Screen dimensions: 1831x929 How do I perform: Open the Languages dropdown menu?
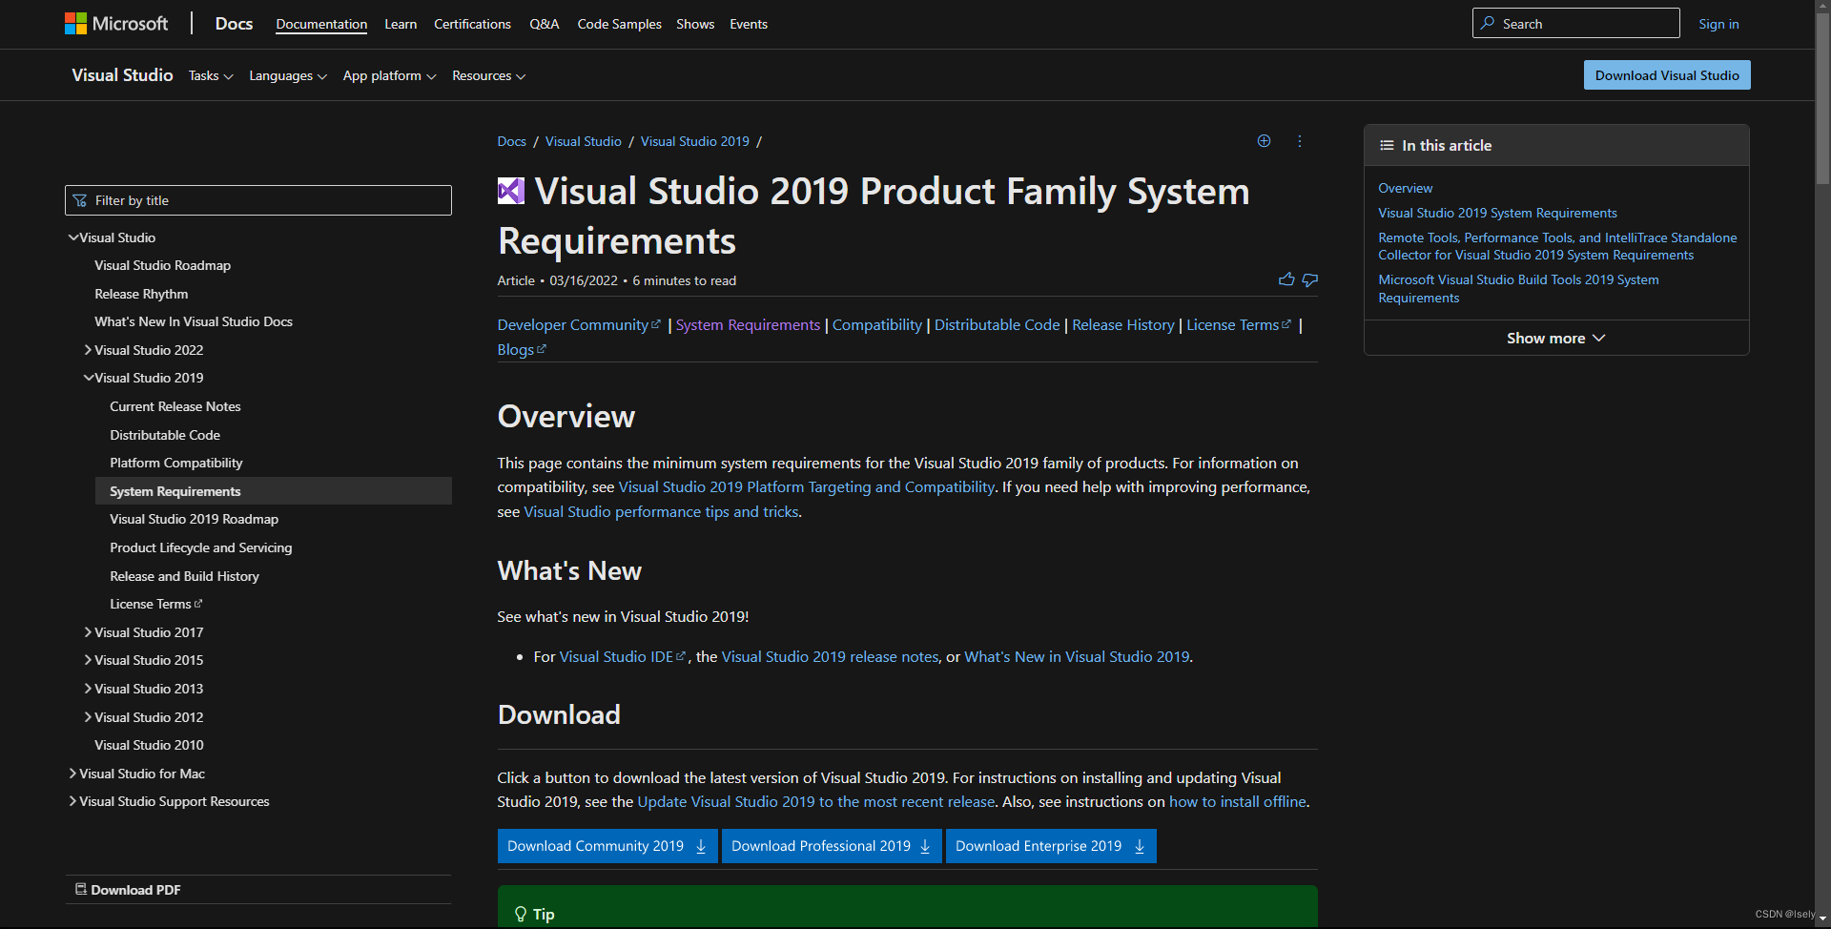(288, 75)
